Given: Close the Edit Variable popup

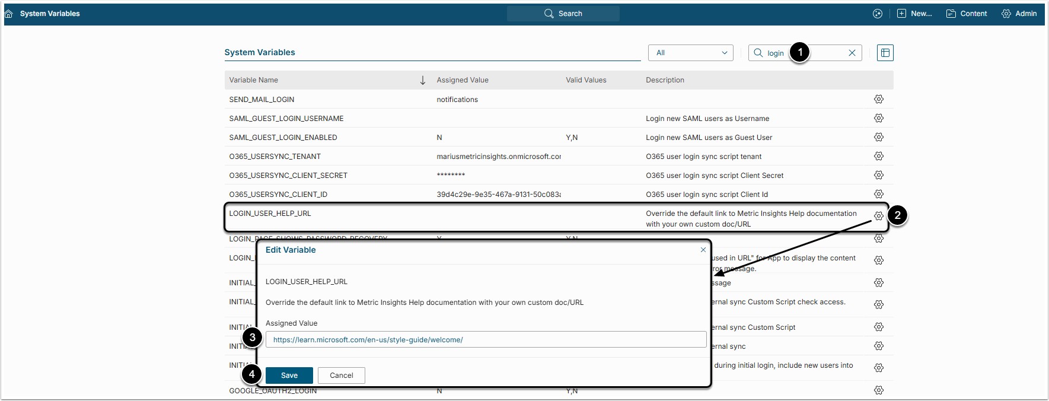Looking at the screenshot, I should 703,250.
